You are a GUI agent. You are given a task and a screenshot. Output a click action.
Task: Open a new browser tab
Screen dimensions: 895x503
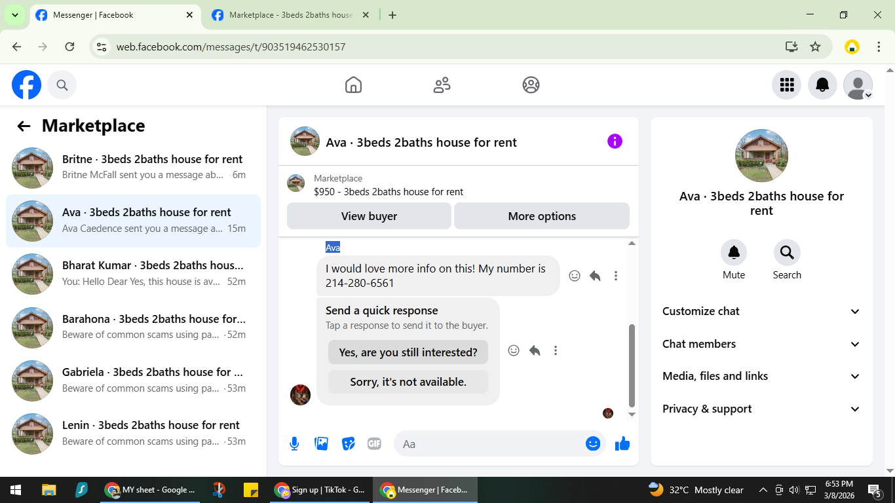click(392, 15)
